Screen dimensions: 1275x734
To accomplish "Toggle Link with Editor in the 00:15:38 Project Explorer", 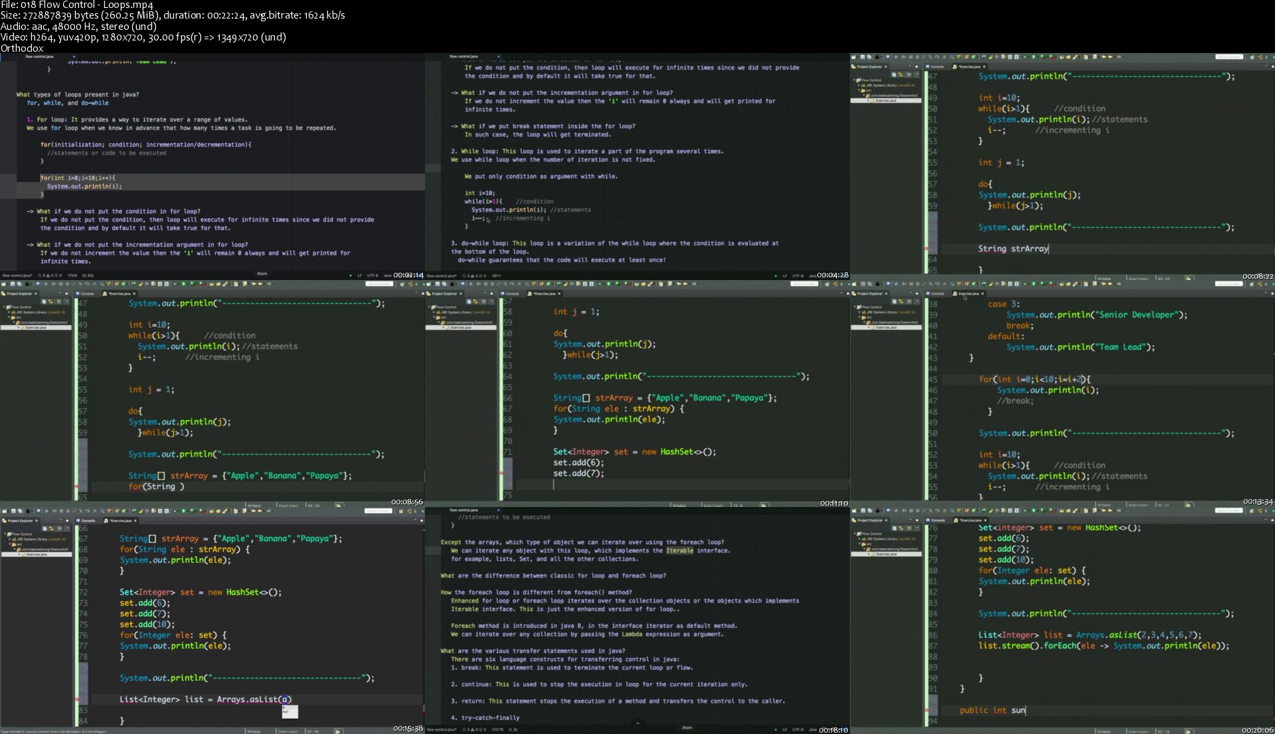I will 52,528.
